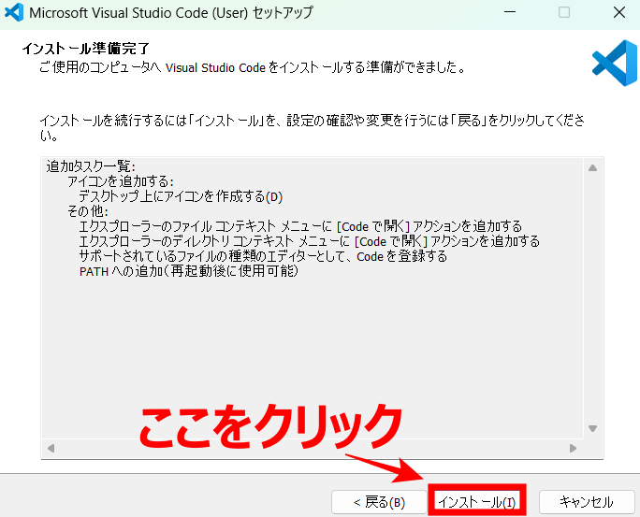Click the summary box scroll right arrow
Image resolution: width=640 pixels, height=517 pixels.
click(573, 448)
